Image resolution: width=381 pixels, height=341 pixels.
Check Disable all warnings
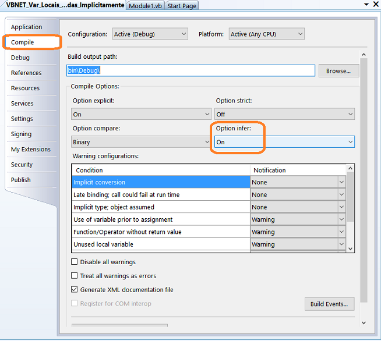74,262
